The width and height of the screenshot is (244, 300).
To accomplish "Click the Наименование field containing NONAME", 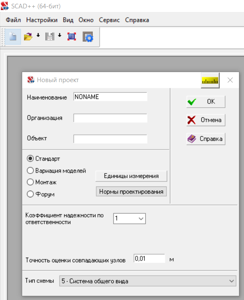I will click(110, 97).
